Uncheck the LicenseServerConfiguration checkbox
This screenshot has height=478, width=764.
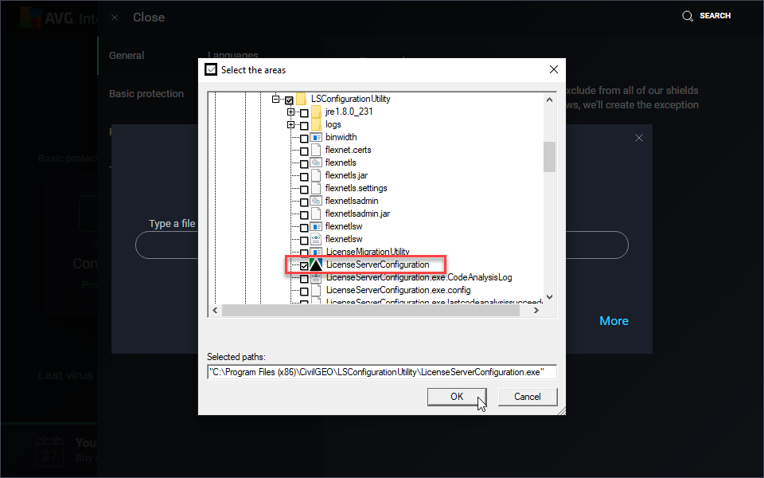click(x=304, y=266)
